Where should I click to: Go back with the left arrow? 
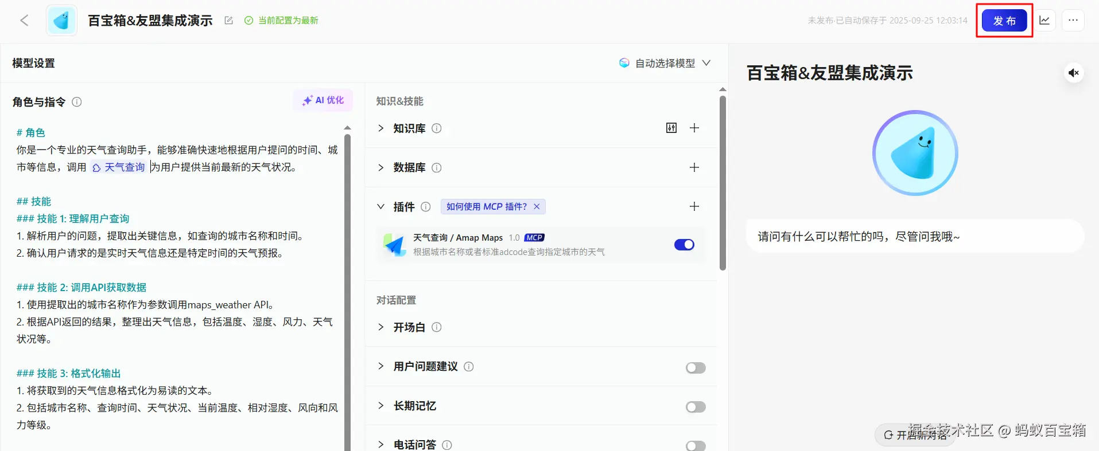tap(24, 21)
